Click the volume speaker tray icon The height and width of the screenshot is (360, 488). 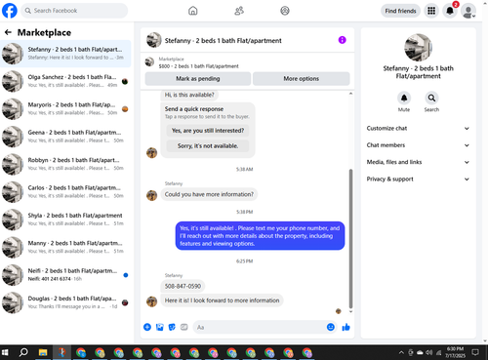click(429, 352)
